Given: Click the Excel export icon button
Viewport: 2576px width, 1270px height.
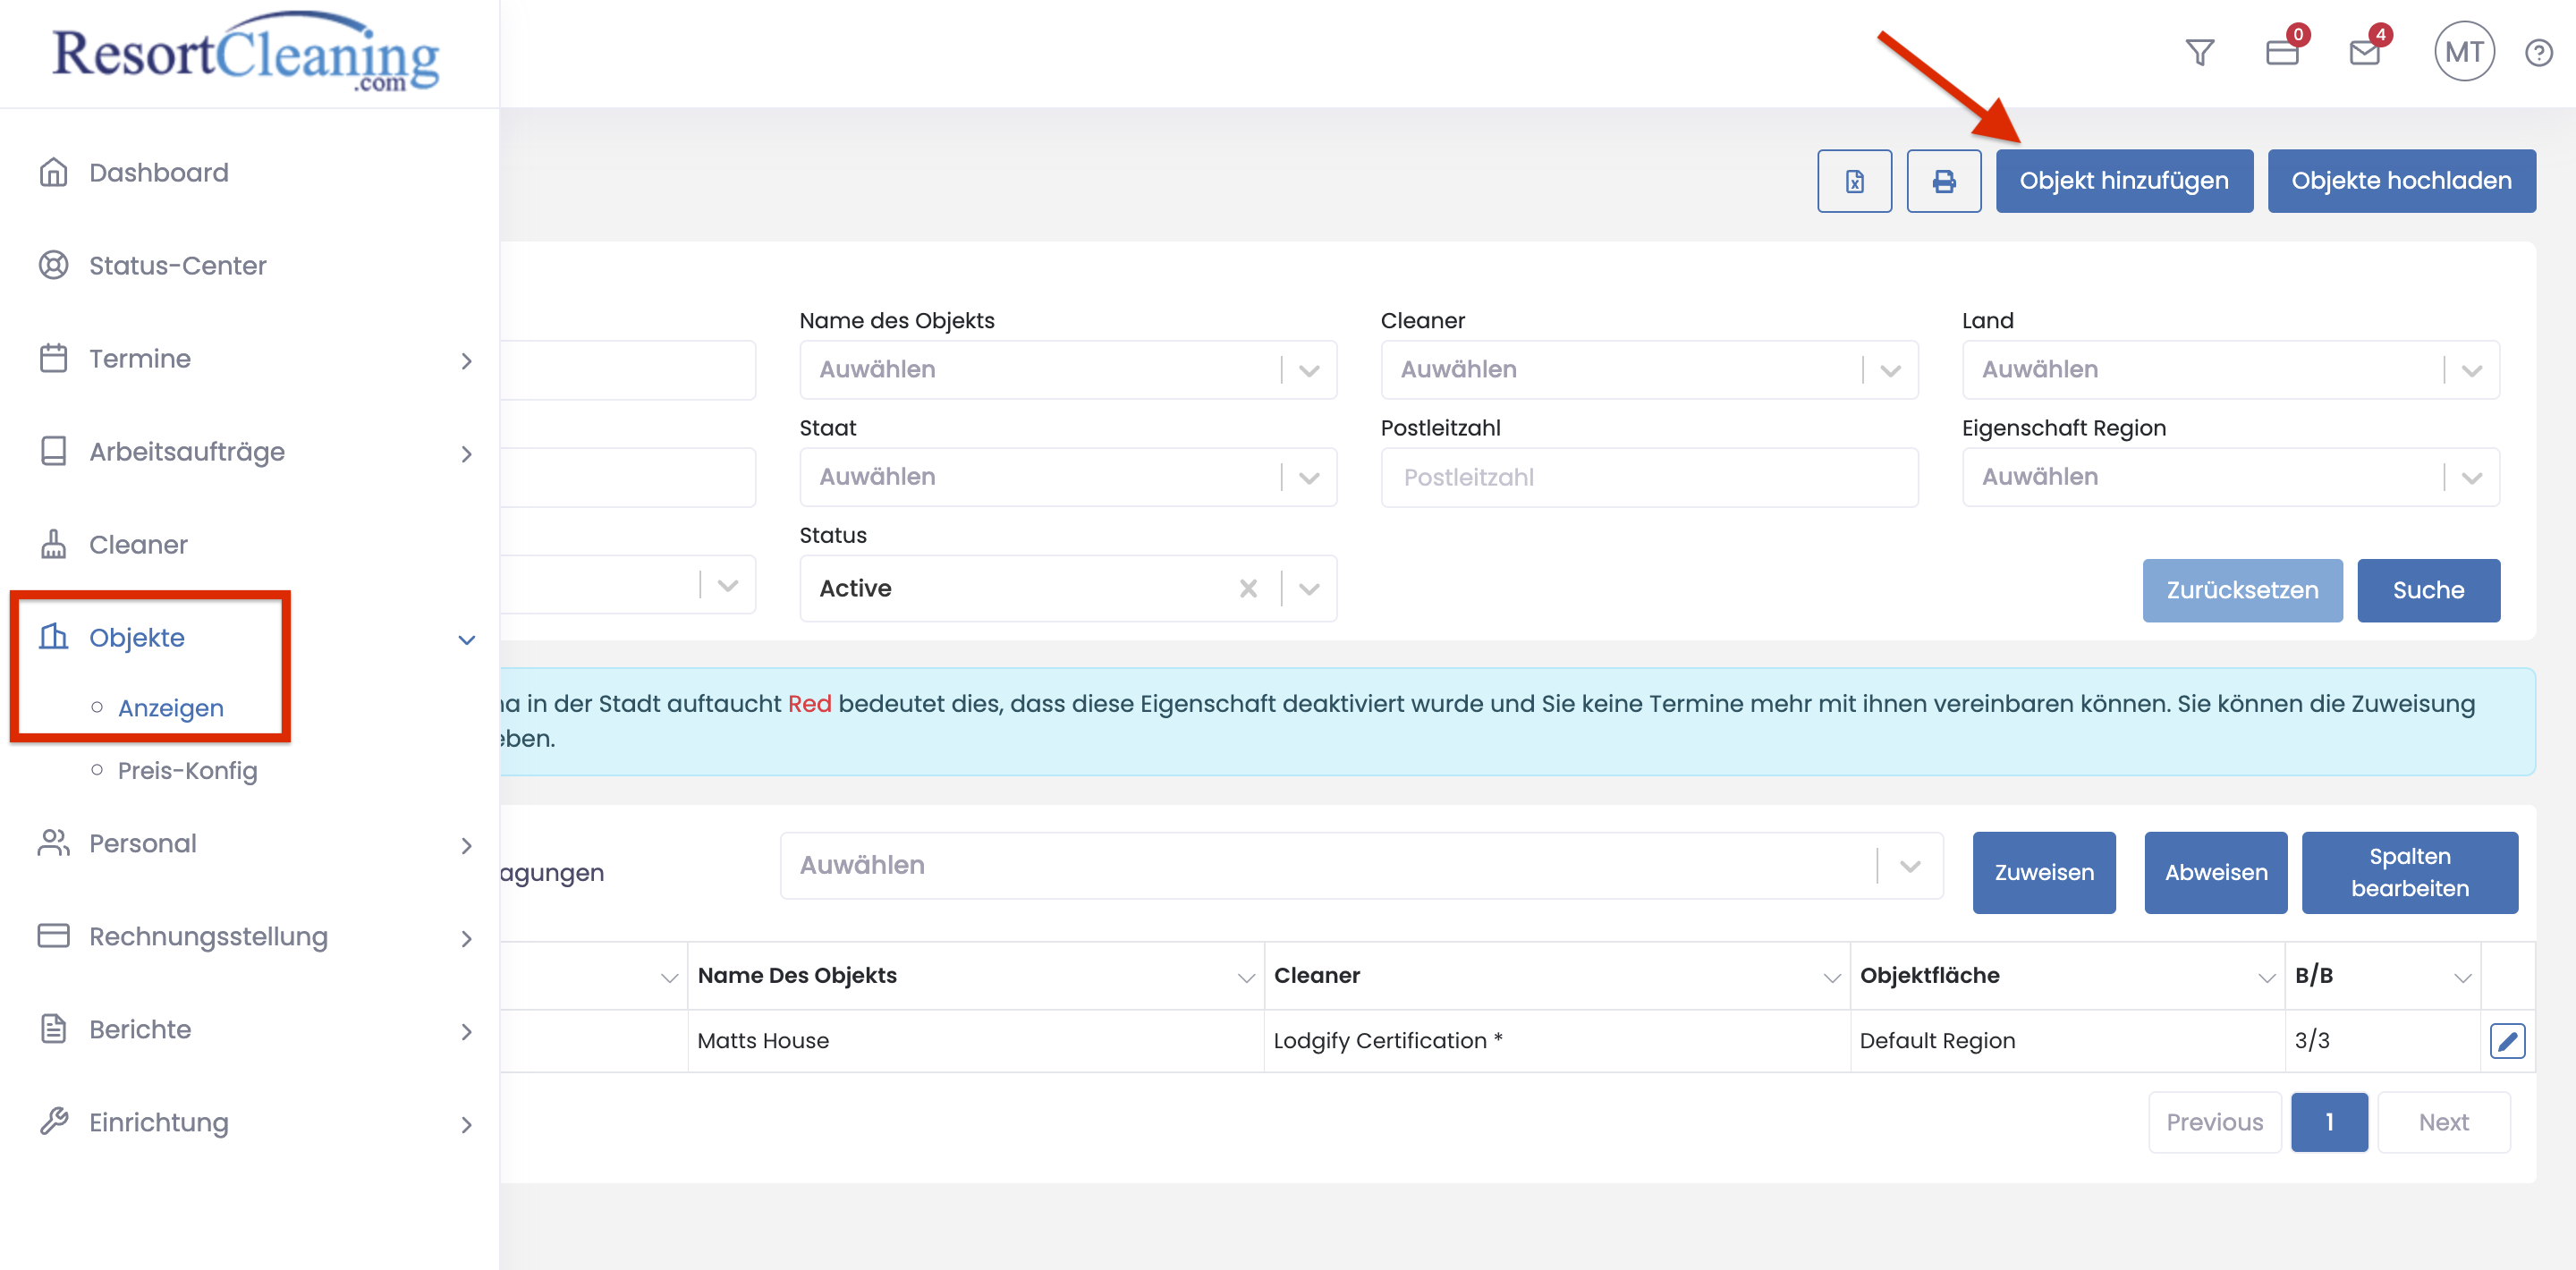Looking at the screenshot, I should [1854, 181].
